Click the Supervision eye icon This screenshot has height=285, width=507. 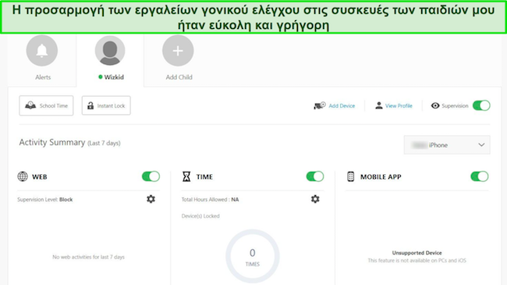(x=435, y=105)
